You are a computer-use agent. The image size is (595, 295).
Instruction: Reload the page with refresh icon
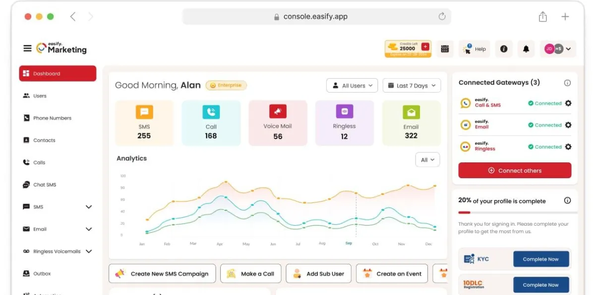[x=442, y=16]
